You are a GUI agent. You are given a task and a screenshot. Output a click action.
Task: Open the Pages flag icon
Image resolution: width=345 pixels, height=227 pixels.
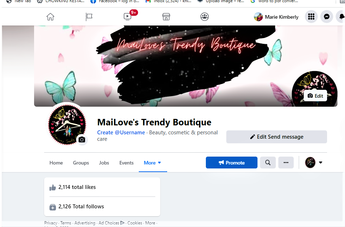[x=89, y=17]
